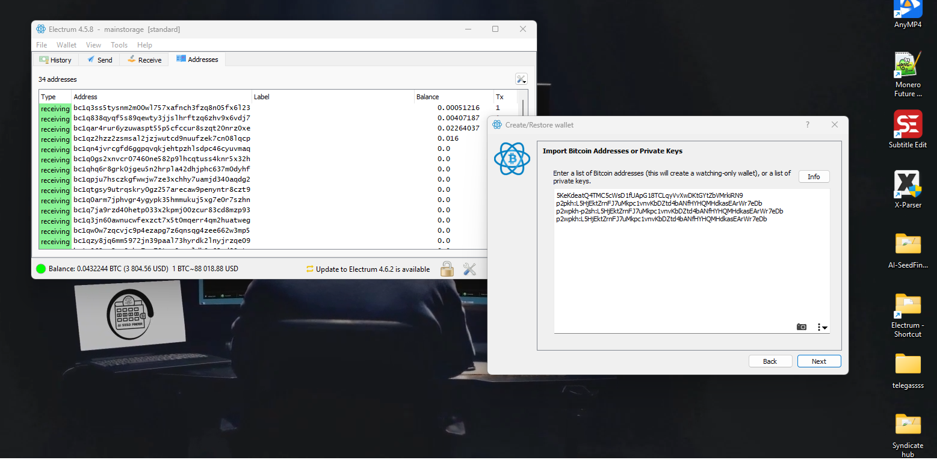
Task: Open the History tab in Electrum
Action: 55,60
